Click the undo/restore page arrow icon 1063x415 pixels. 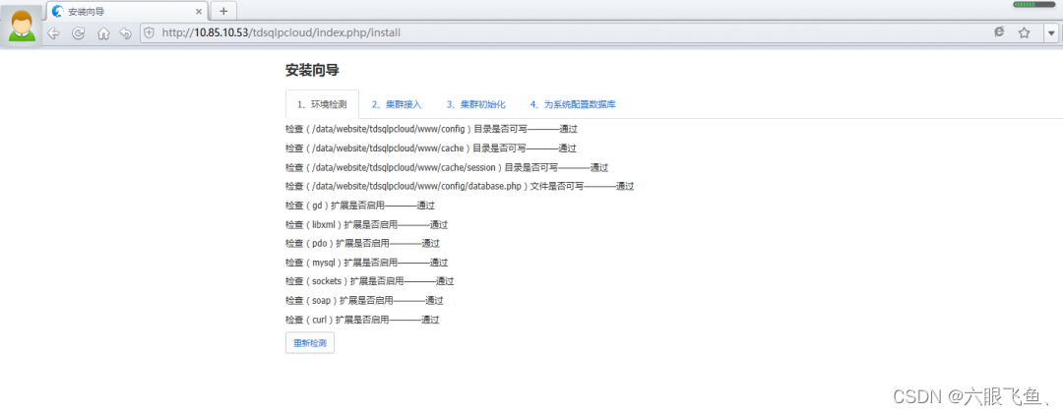[x=125, y=32]
